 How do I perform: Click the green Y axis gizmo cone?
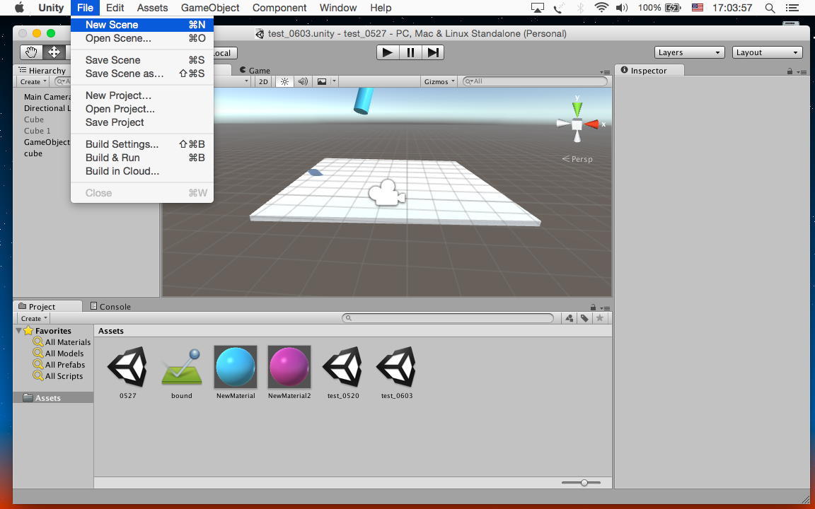pos(577,109)
